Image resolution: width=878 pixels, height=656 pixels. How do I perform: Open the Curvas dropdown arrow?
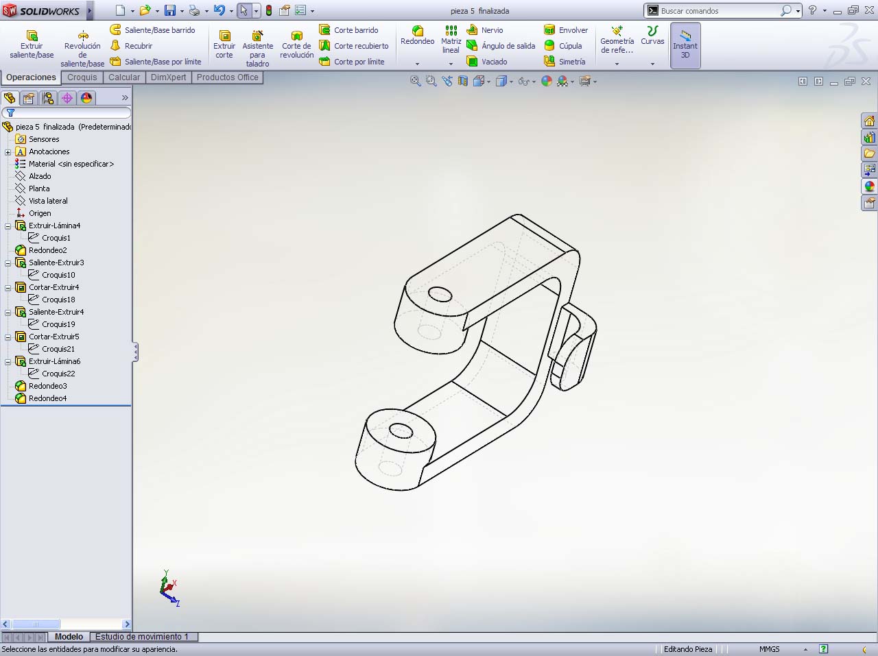pyautogui.click(x=652, y=64)
